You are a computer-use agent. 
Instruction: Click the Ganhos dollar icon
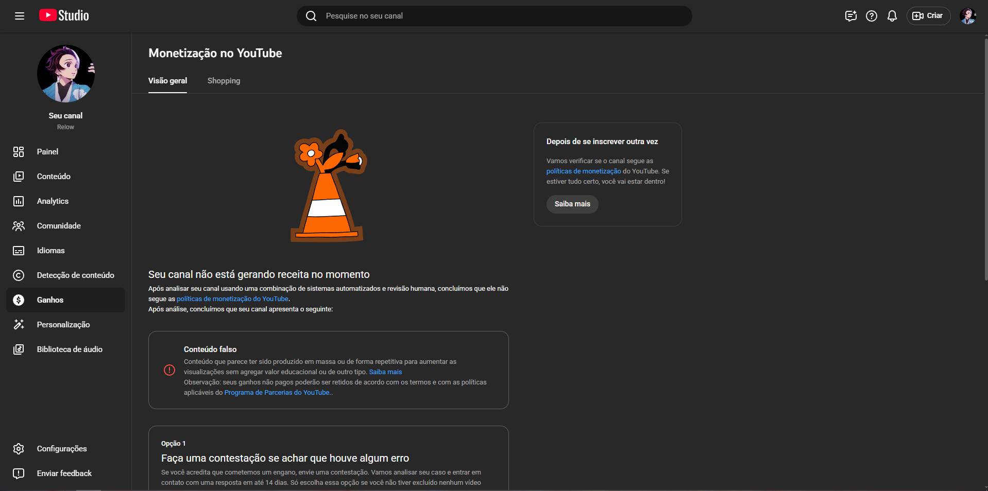click(x=19, y=300)
